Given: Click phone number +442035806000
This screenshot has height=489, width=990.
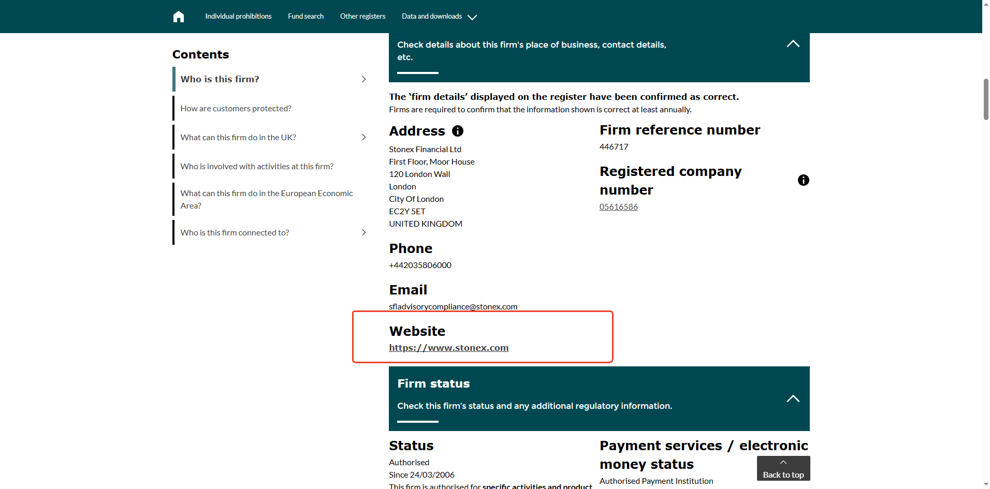Looking at the screenshot, I should point(420,265).
